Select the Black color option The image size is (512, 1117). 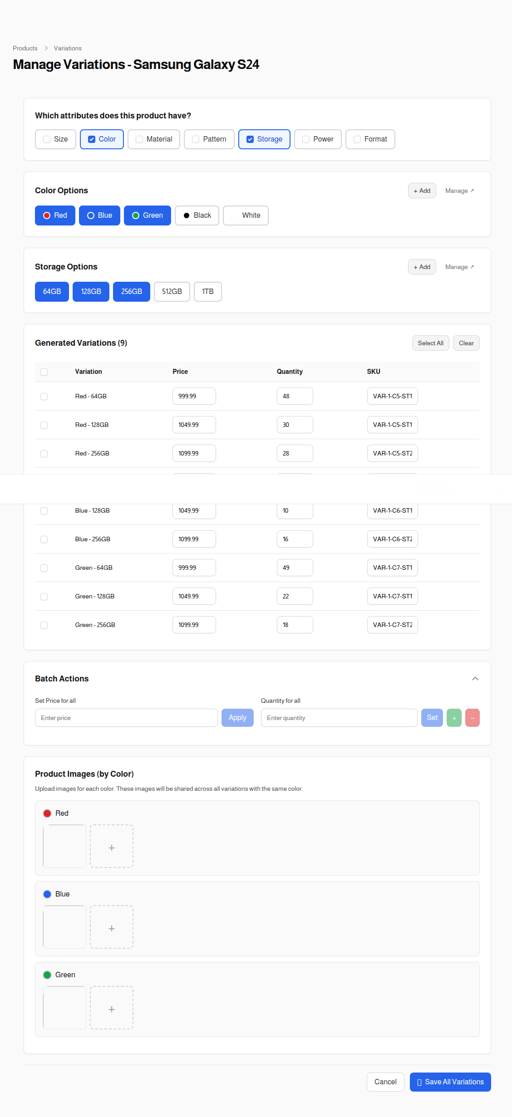tap(197, 216)
